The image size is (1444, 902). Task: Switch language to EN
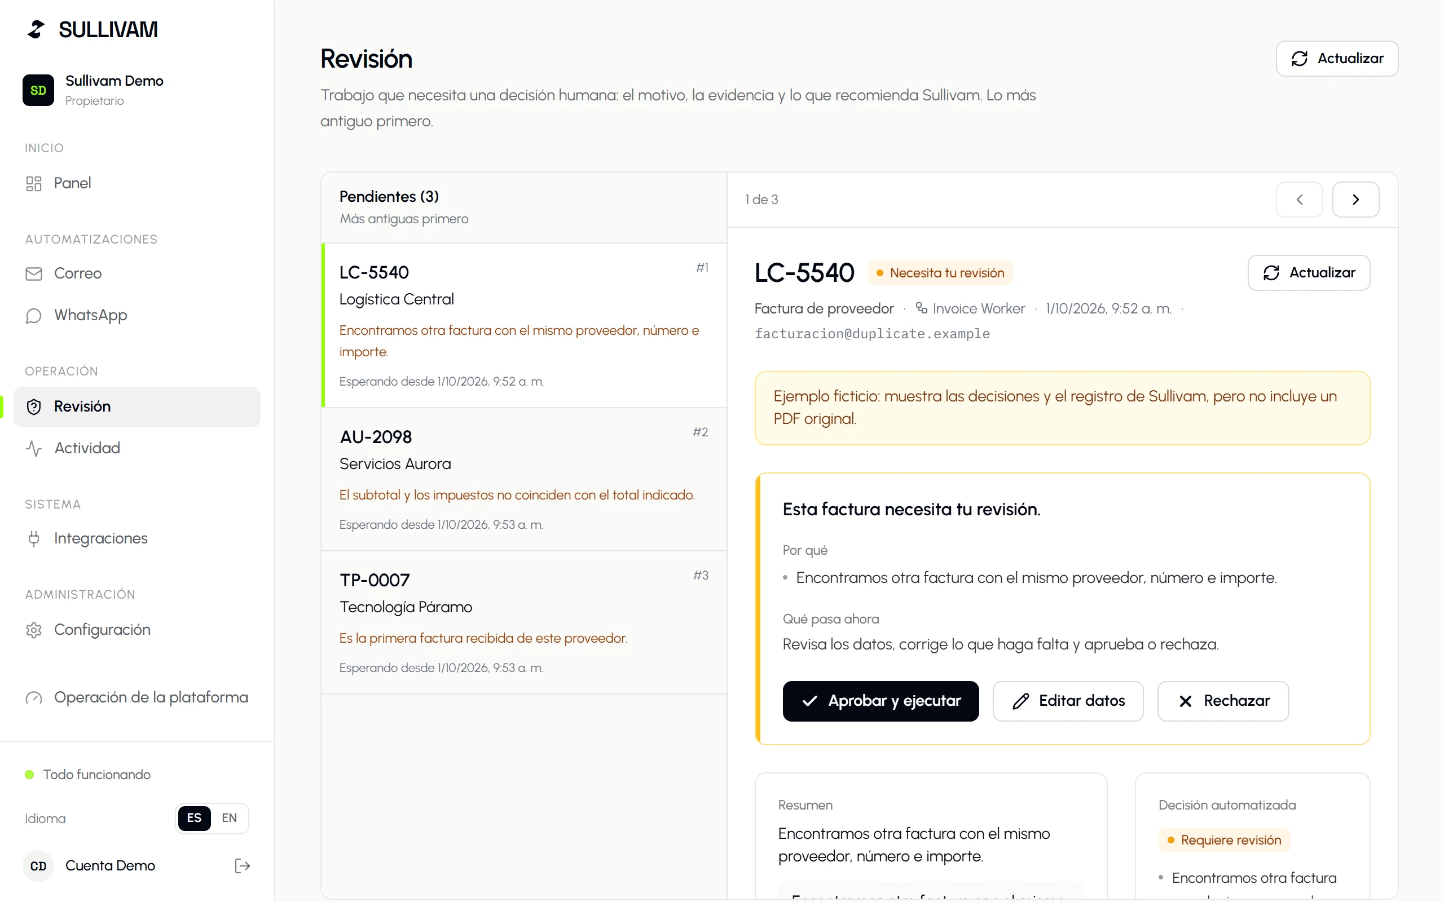pos(229,818)
